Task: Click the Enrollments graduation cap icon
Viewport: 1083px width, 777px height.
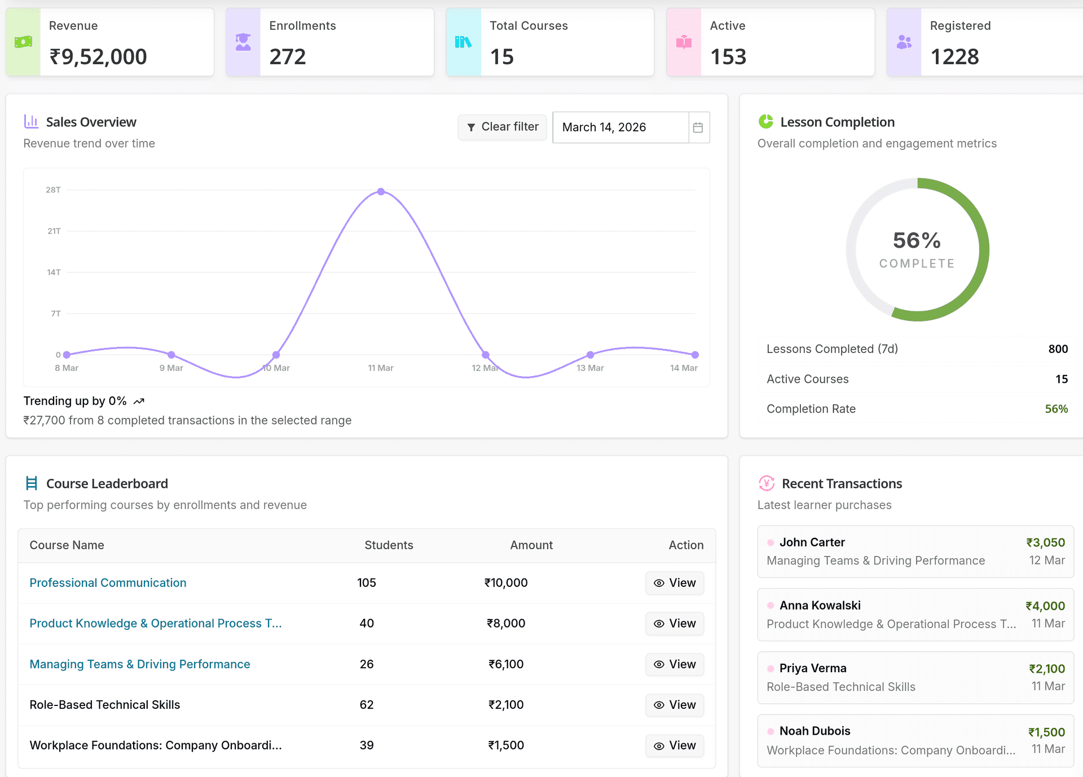Action: (x=243, y=41)
